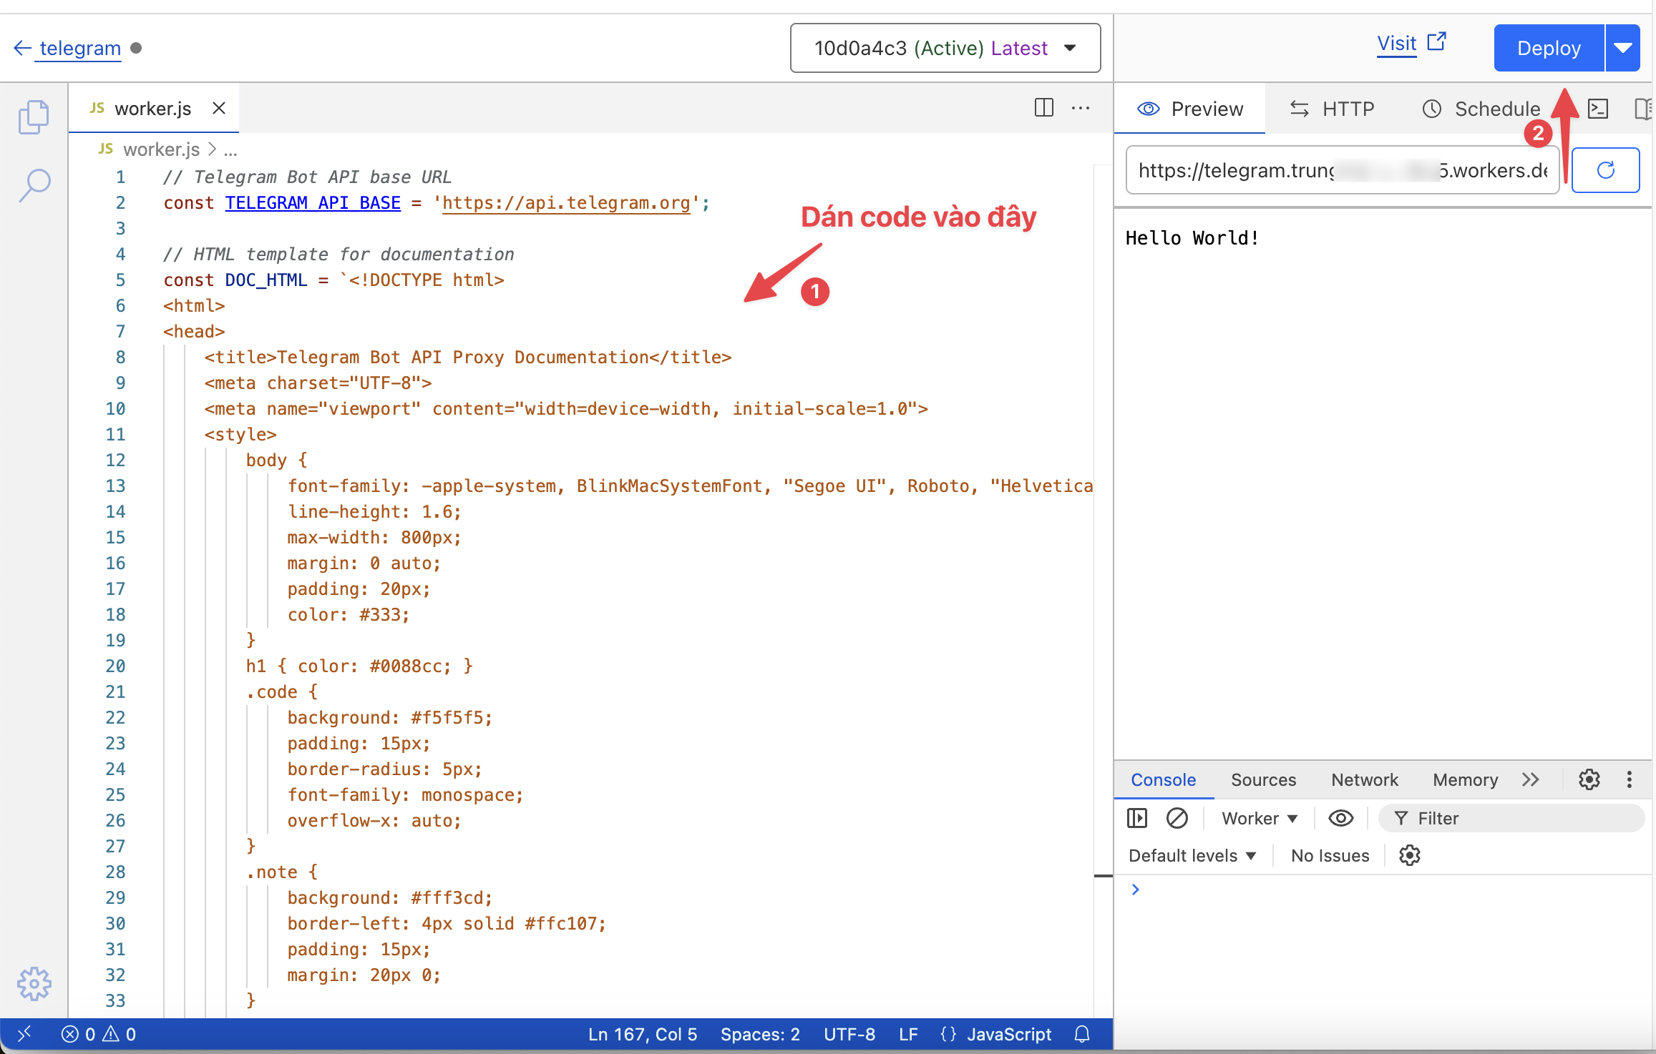Screen dimensions: 1656x1054
Task: Select the Sources tab
Action: pos(1263,779)
